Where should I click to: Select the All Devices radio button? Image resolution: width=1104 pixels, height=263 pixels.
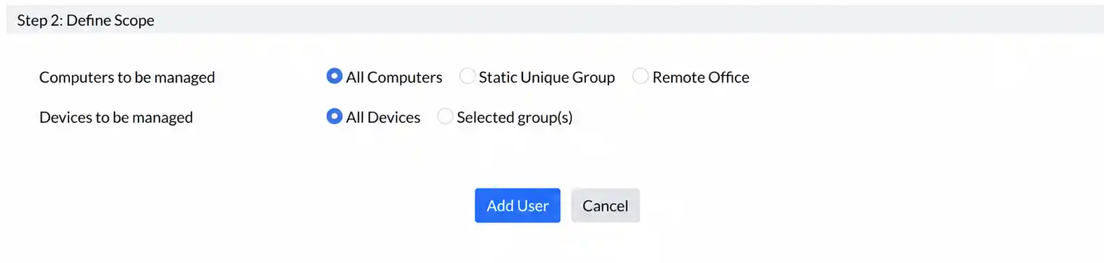pyautogui.click(x=334, y=117)
